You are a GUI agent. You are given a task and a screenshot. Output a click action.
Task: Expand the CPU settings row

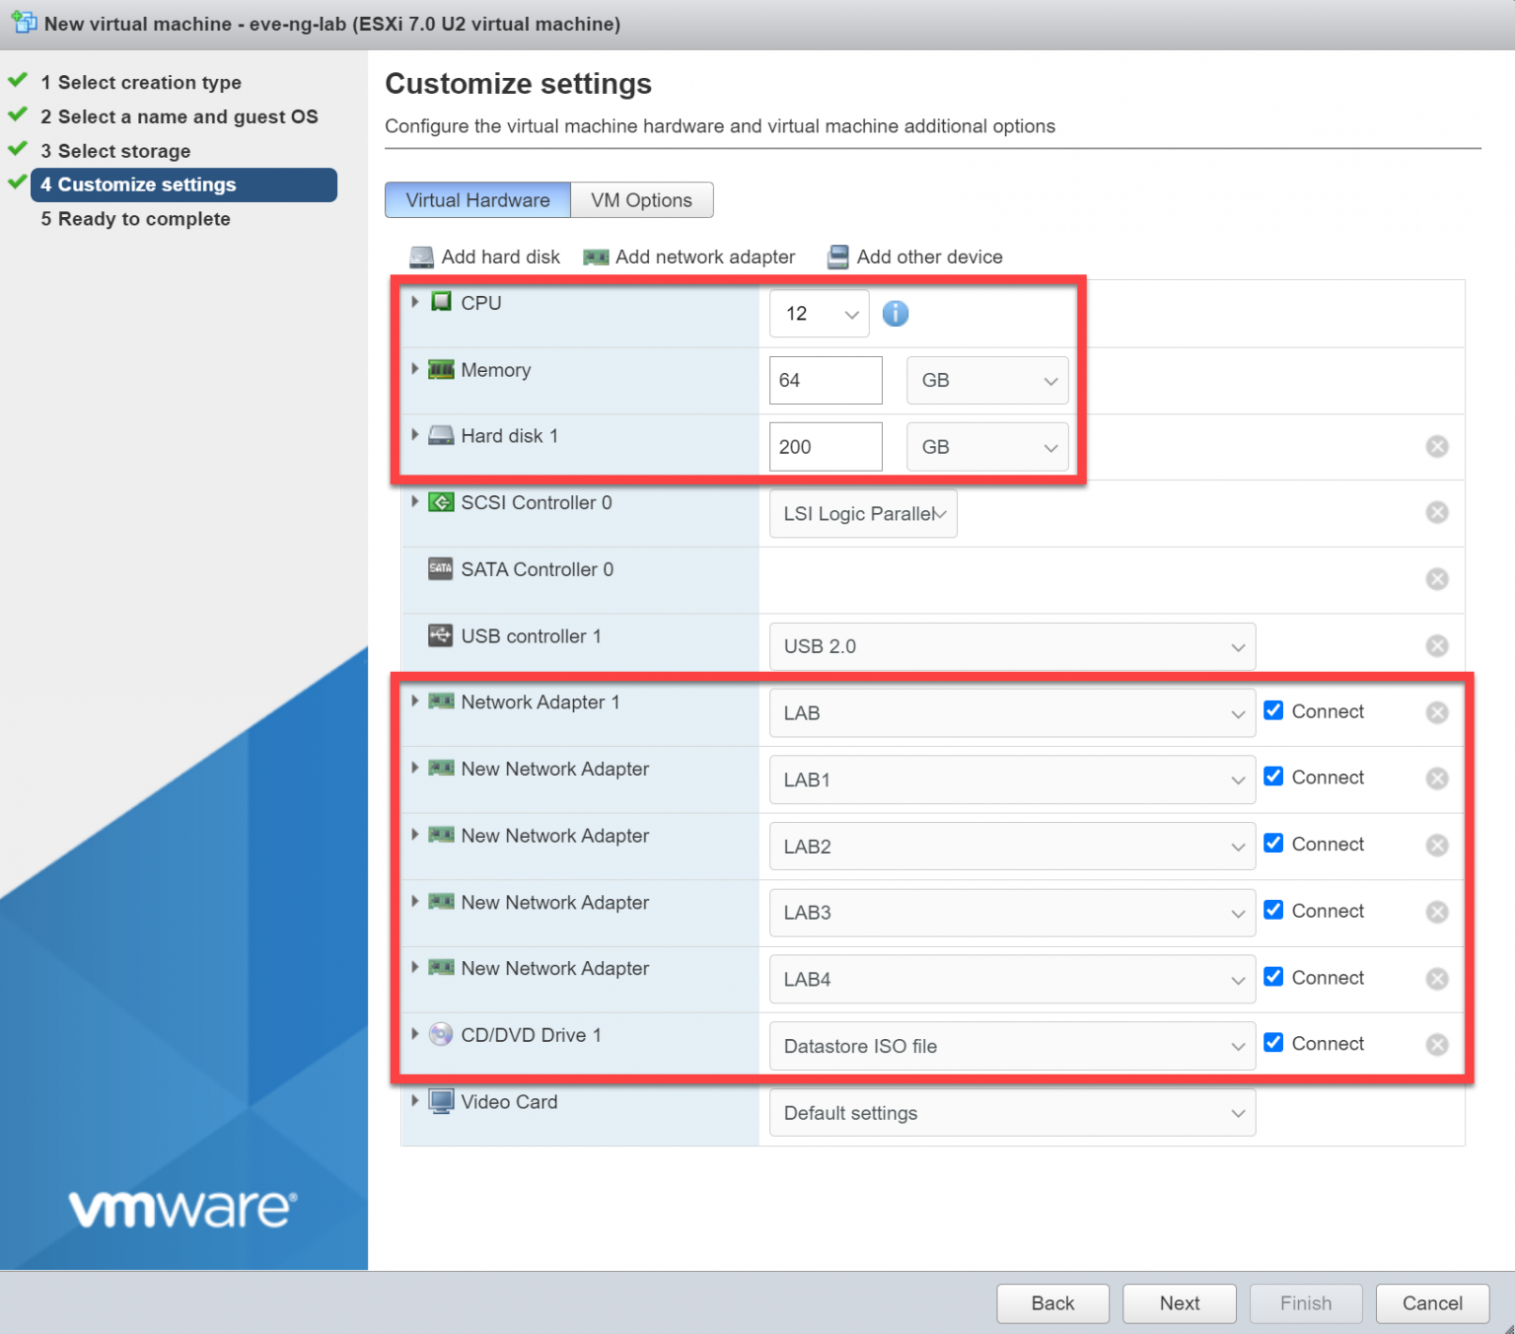[x=415, y=302]
